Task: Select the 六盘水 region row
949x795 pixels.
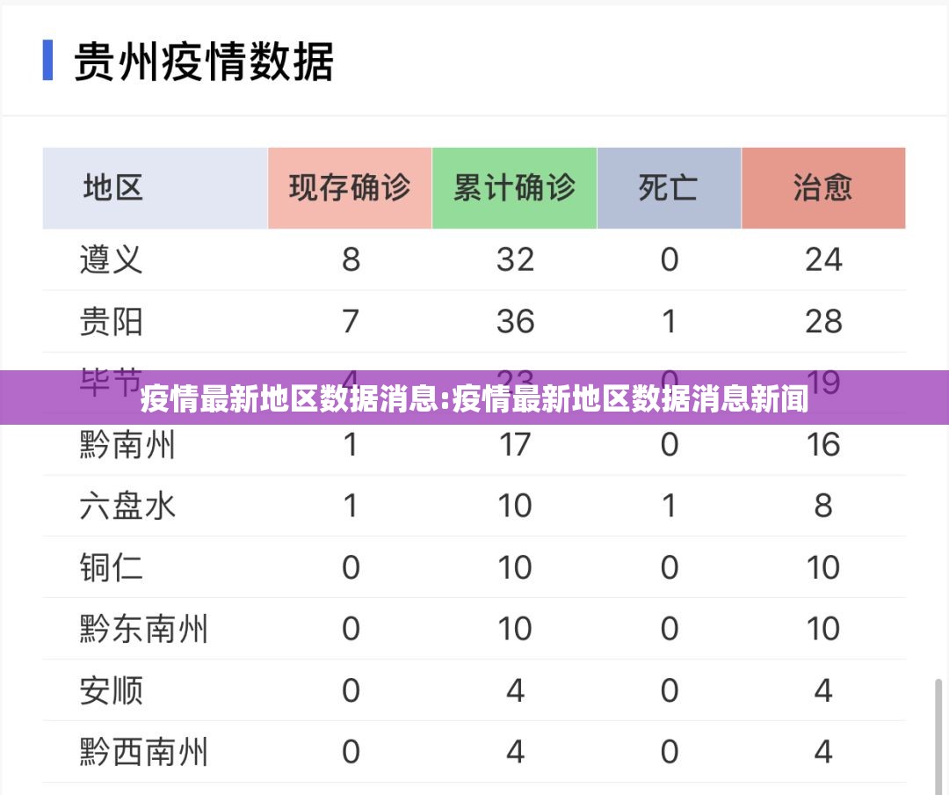Action: 125,507
